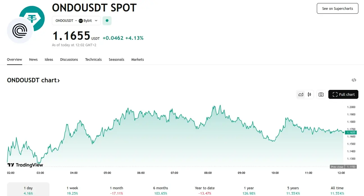The width and height of the screenshot is (364, 196).
Task: Click the ONDO coin logo
Action: click(20, 31)
